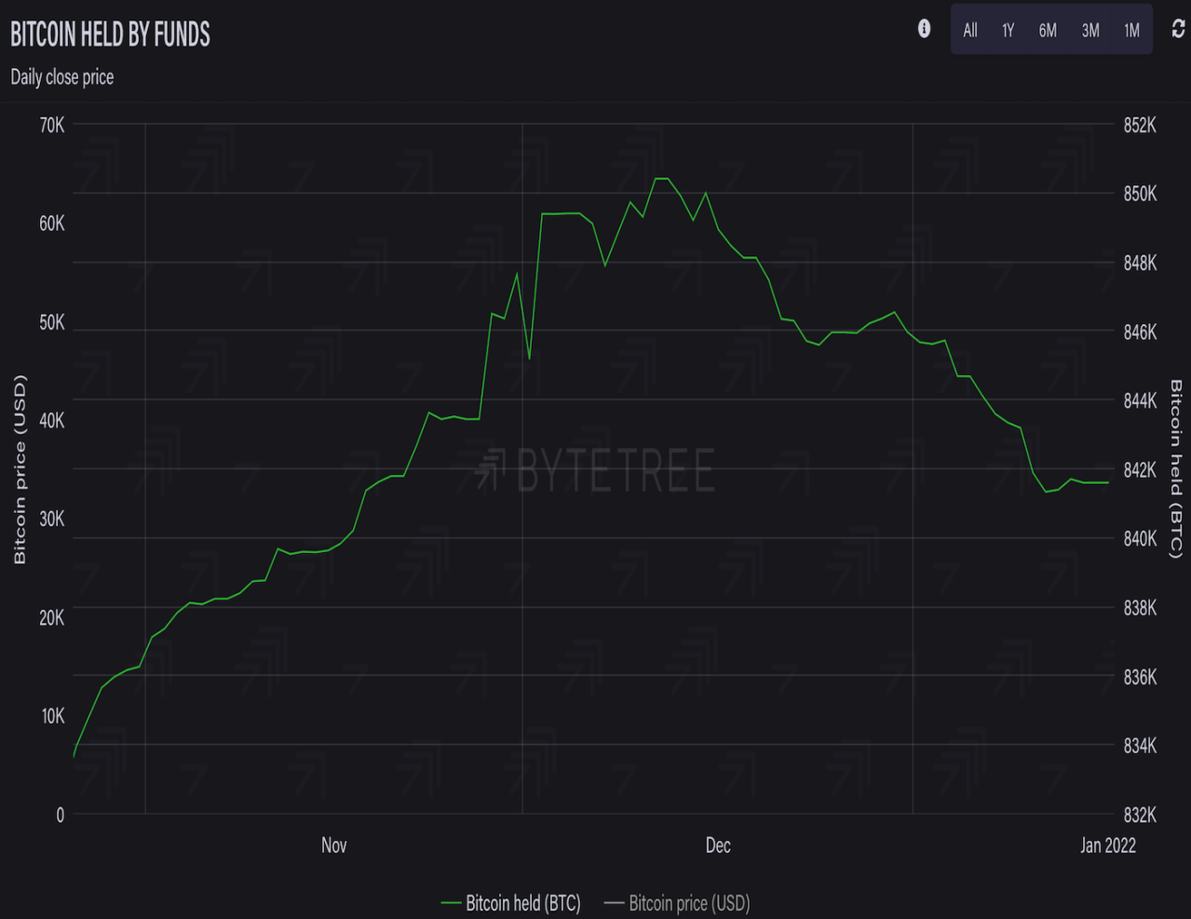Select the gray line marker beside Bitcoin price
The height and width of the screenshot is (919, 1191).
[615, 903]
